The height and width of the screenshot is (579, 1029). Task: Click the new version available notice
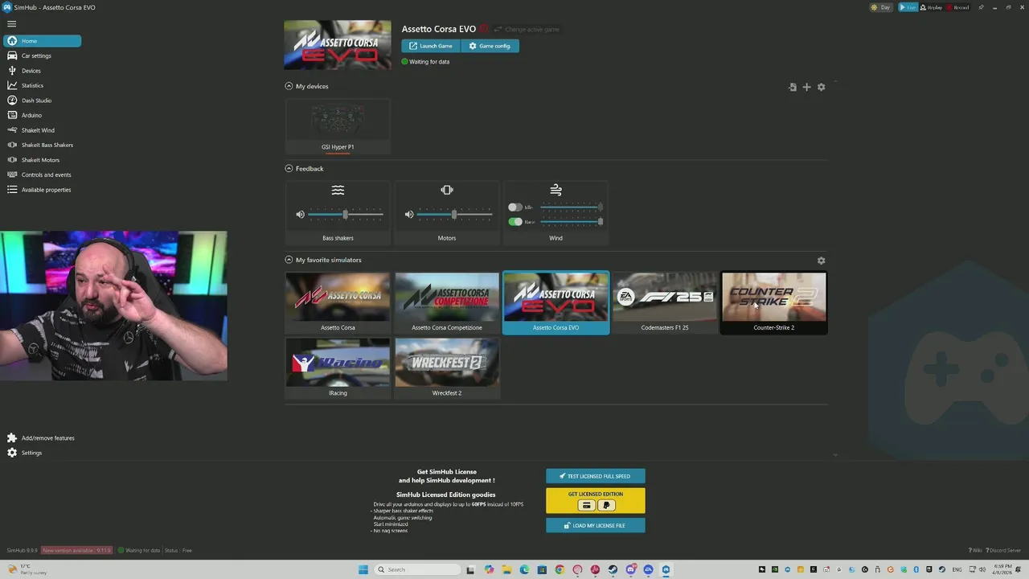click(77, 551)
